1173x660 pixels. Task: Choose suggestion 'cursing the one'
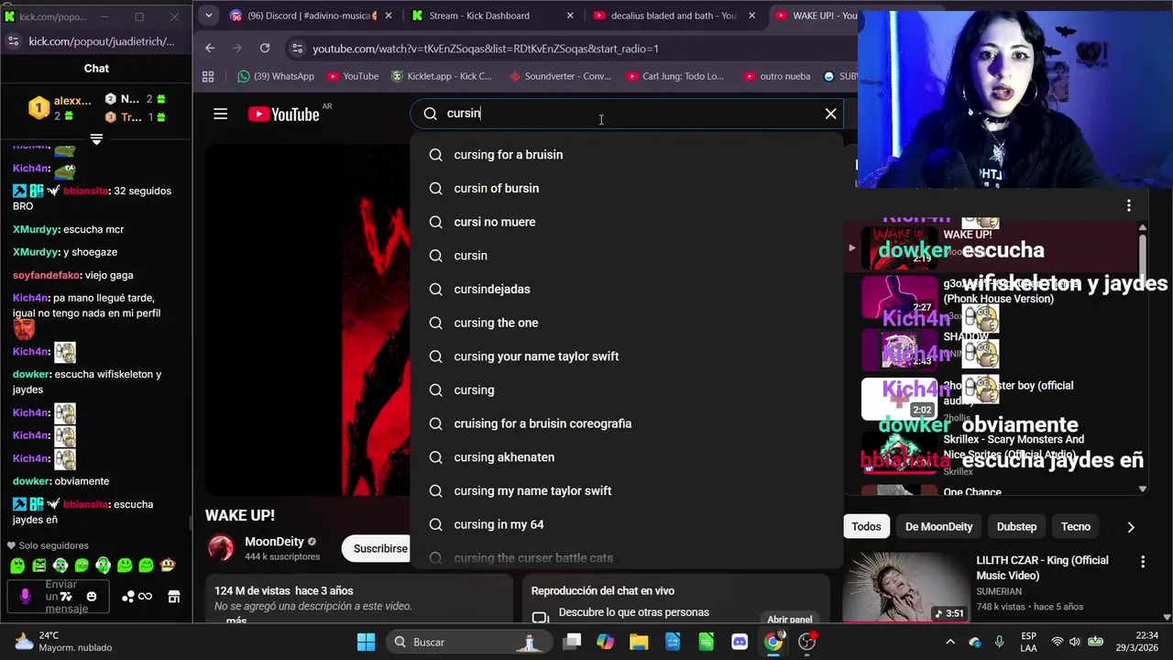[626, 323]
